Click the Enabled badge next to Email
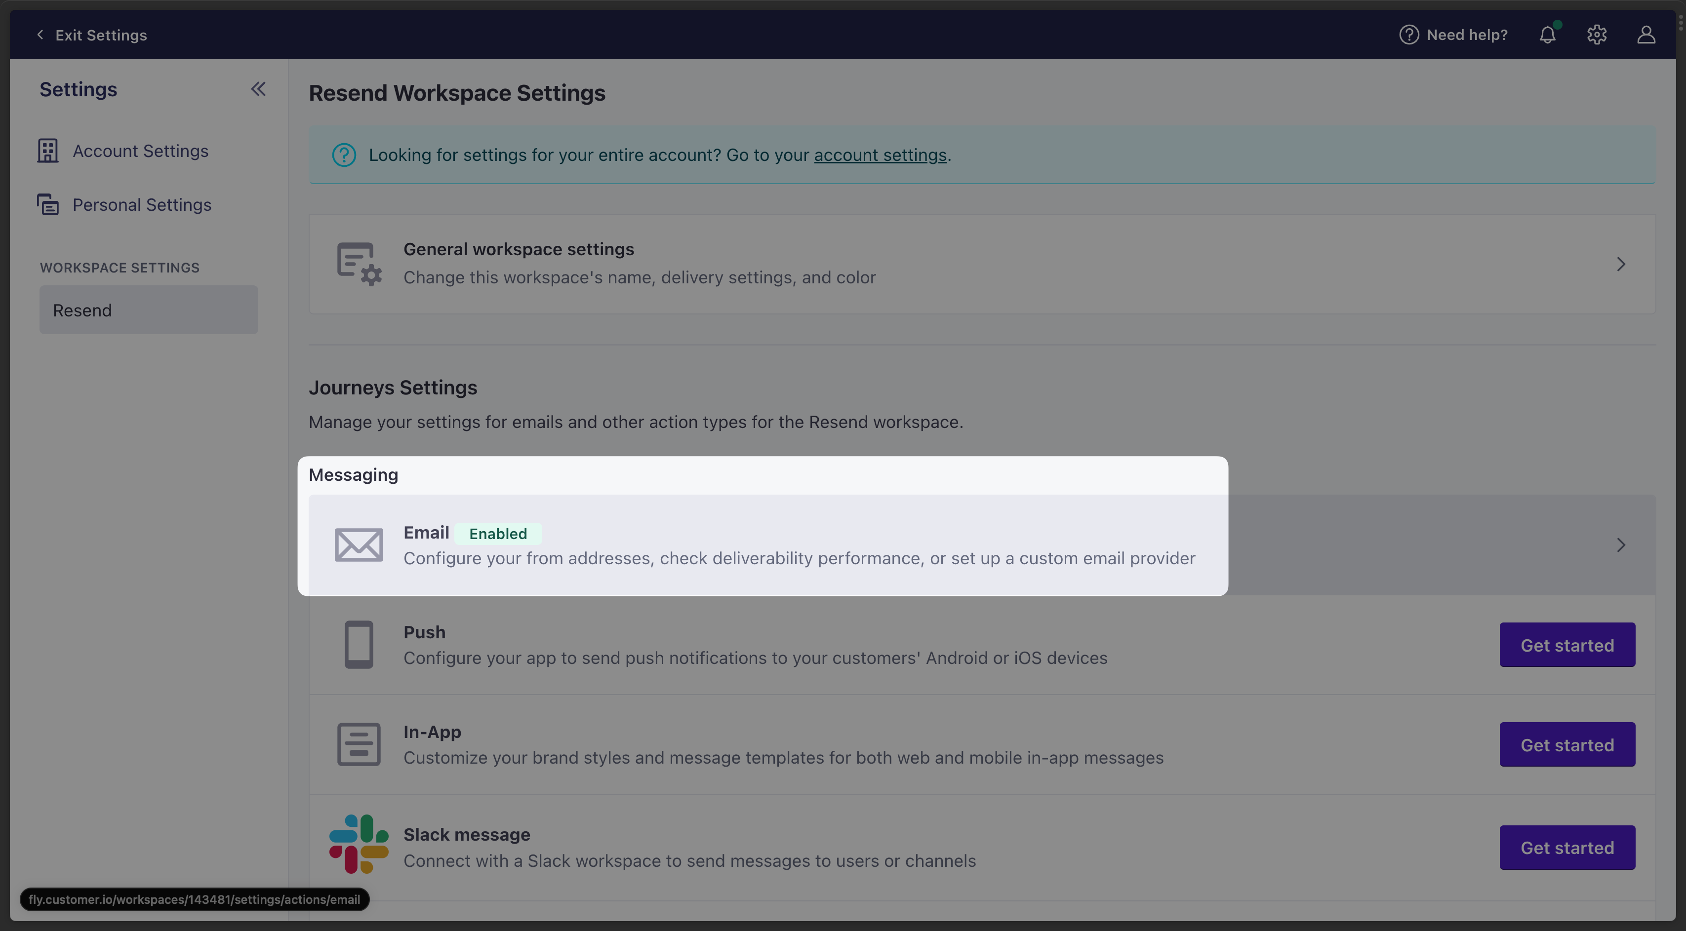The height and width of the screenshot is (931, 1686). tap(498, 534)
